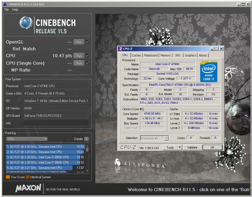Toggle the CPU test checkbox

87,55
